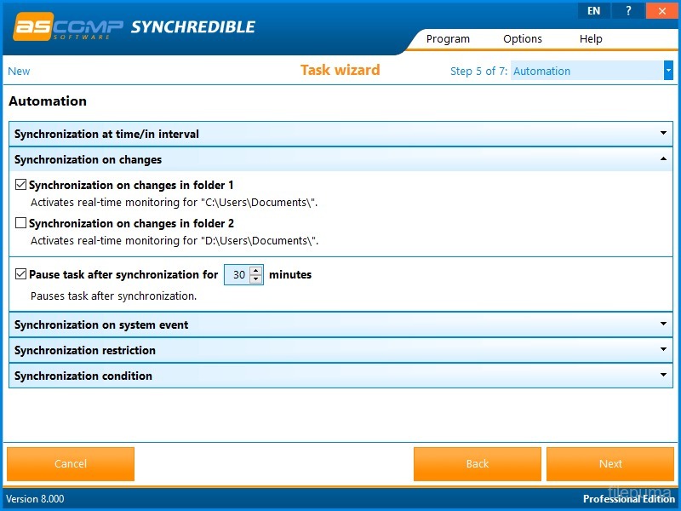Screen dimensions: 681x511
Task: Expand Synchronization at time/in interval section
Action: pyautogui.click(x=341, y=134)
